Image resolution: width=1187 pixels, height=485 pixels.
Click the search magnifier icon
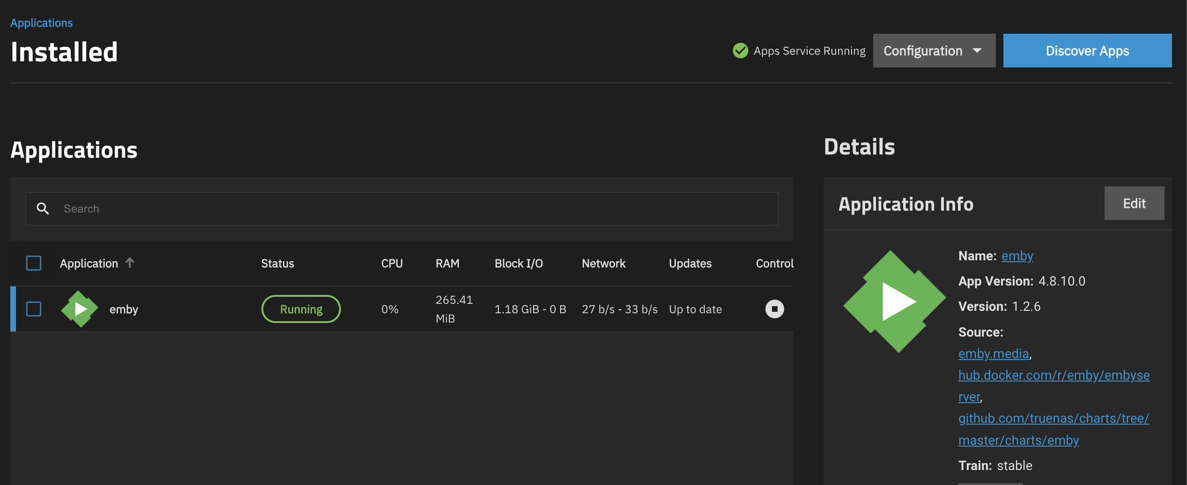click(x=43, y=209)
